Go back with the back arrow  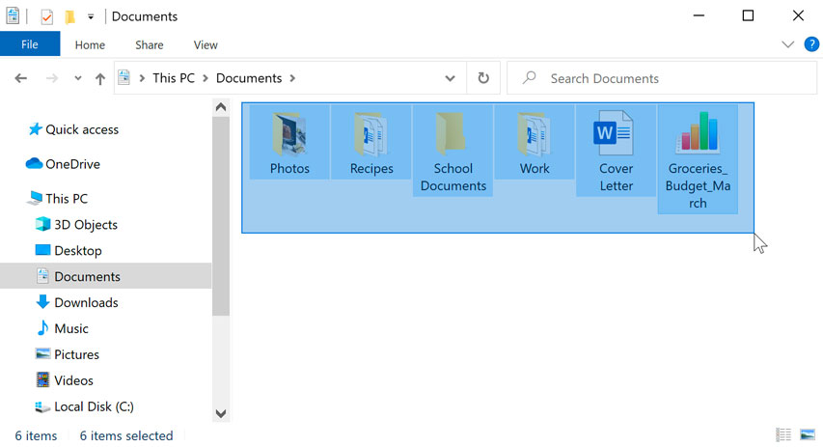[21, 78]
